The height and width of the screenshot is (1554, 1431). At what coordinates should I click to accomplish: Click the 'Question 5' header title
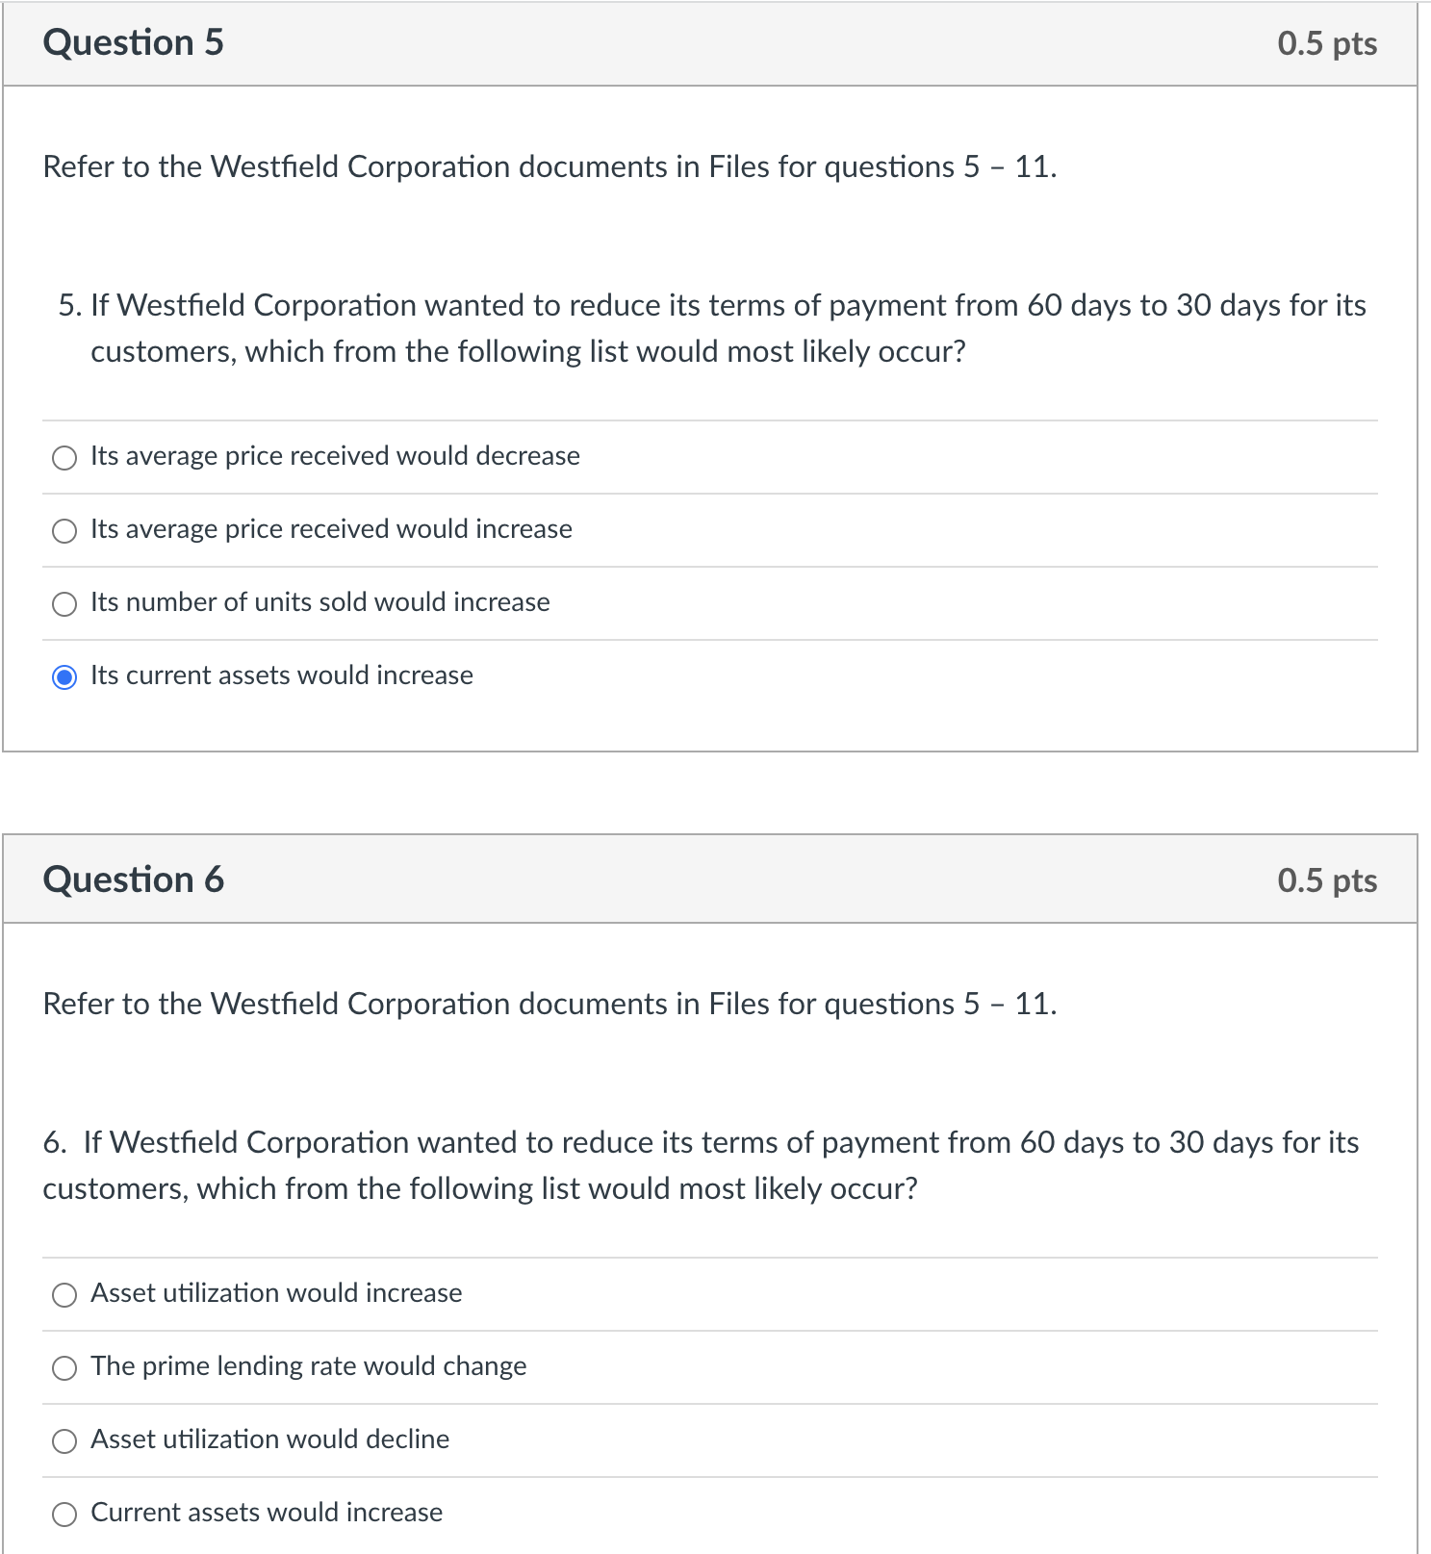(x=134, y=43)
